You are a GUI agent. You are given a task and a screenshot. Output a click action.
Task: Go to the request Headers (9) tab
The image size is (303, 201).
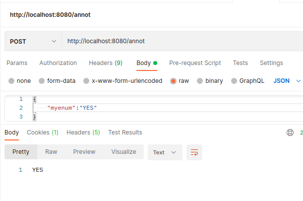click(x=106, y=63)
